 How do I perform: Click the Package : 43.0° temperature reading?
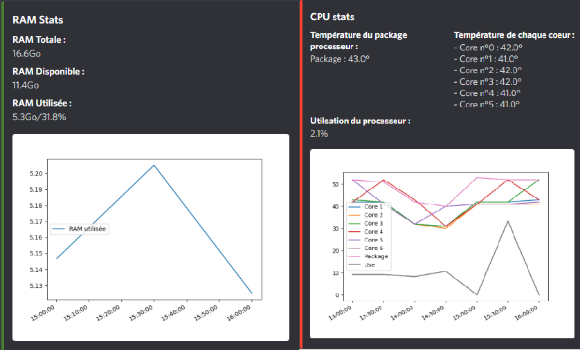point(340,59)
